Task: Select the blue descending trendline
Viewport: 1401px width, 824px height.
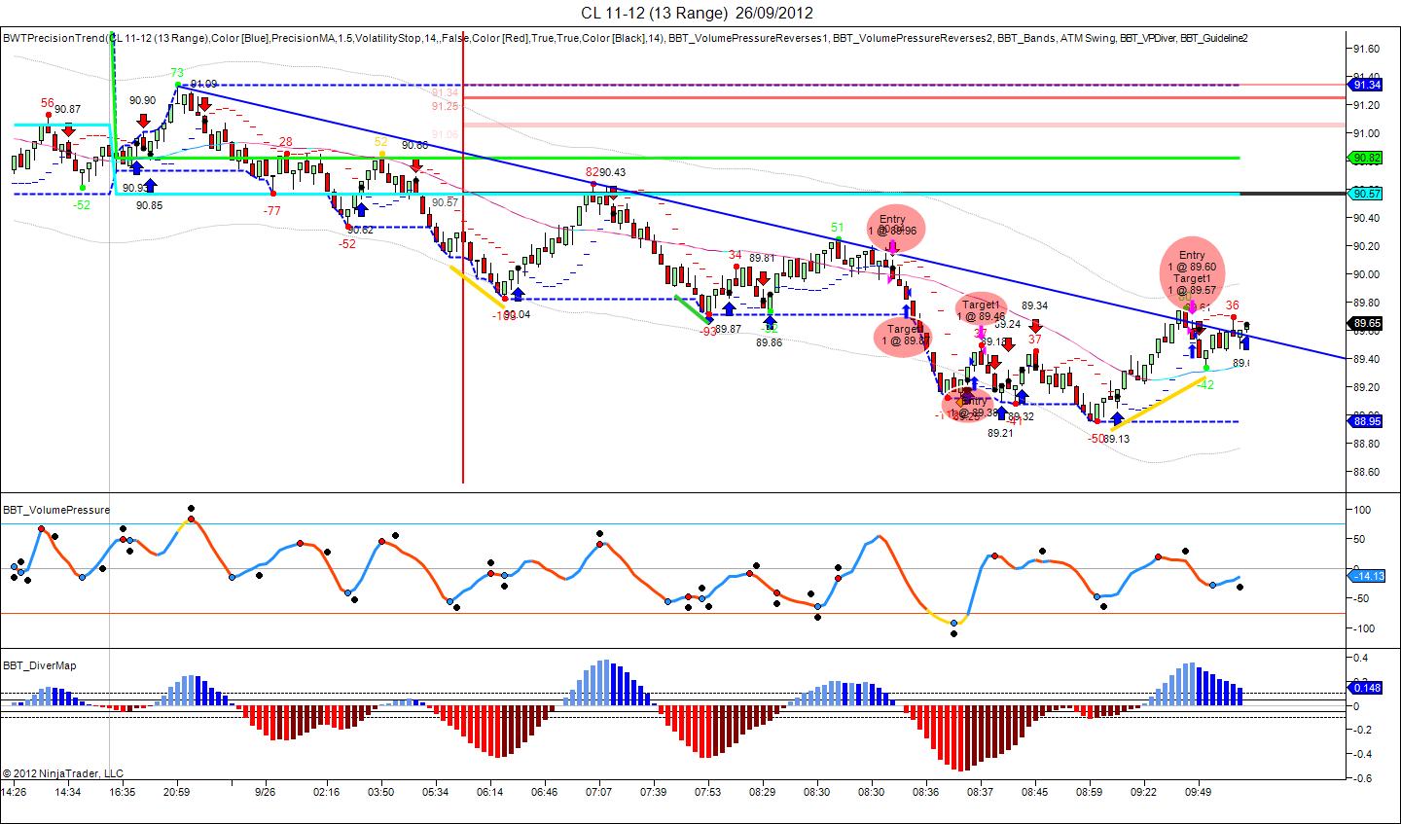Action: coord(764,222)
